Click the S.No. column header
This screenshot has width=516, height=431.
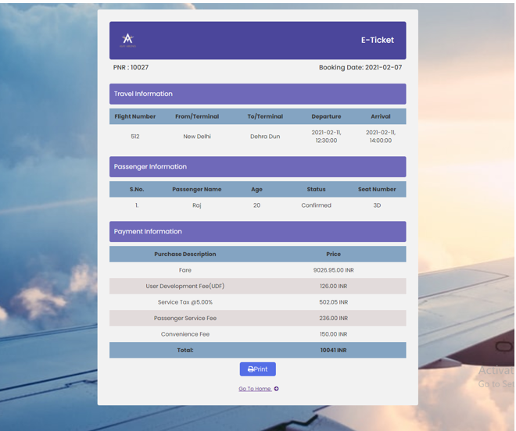click(137, 190)
